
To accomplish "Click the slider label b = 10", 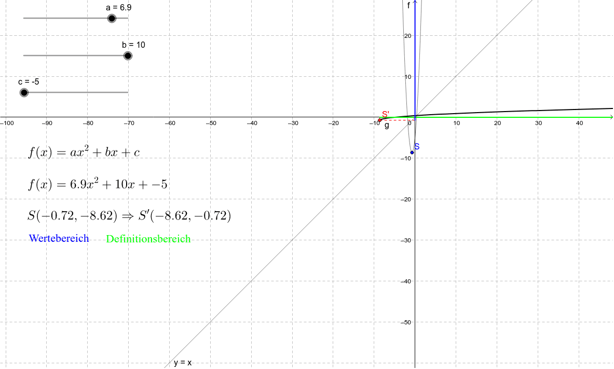I will click(133, 45).
